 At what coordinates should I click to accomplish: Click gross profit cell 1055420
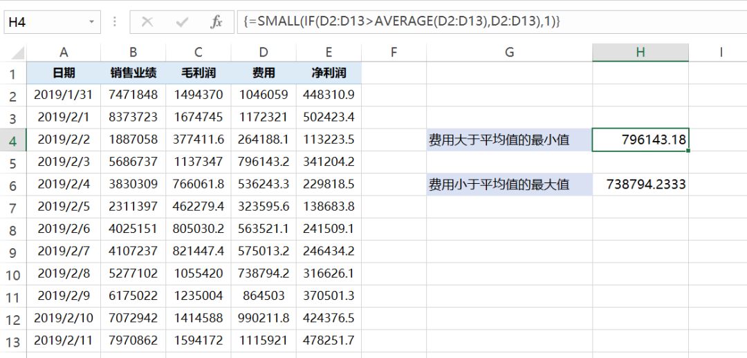click(199, 274)
